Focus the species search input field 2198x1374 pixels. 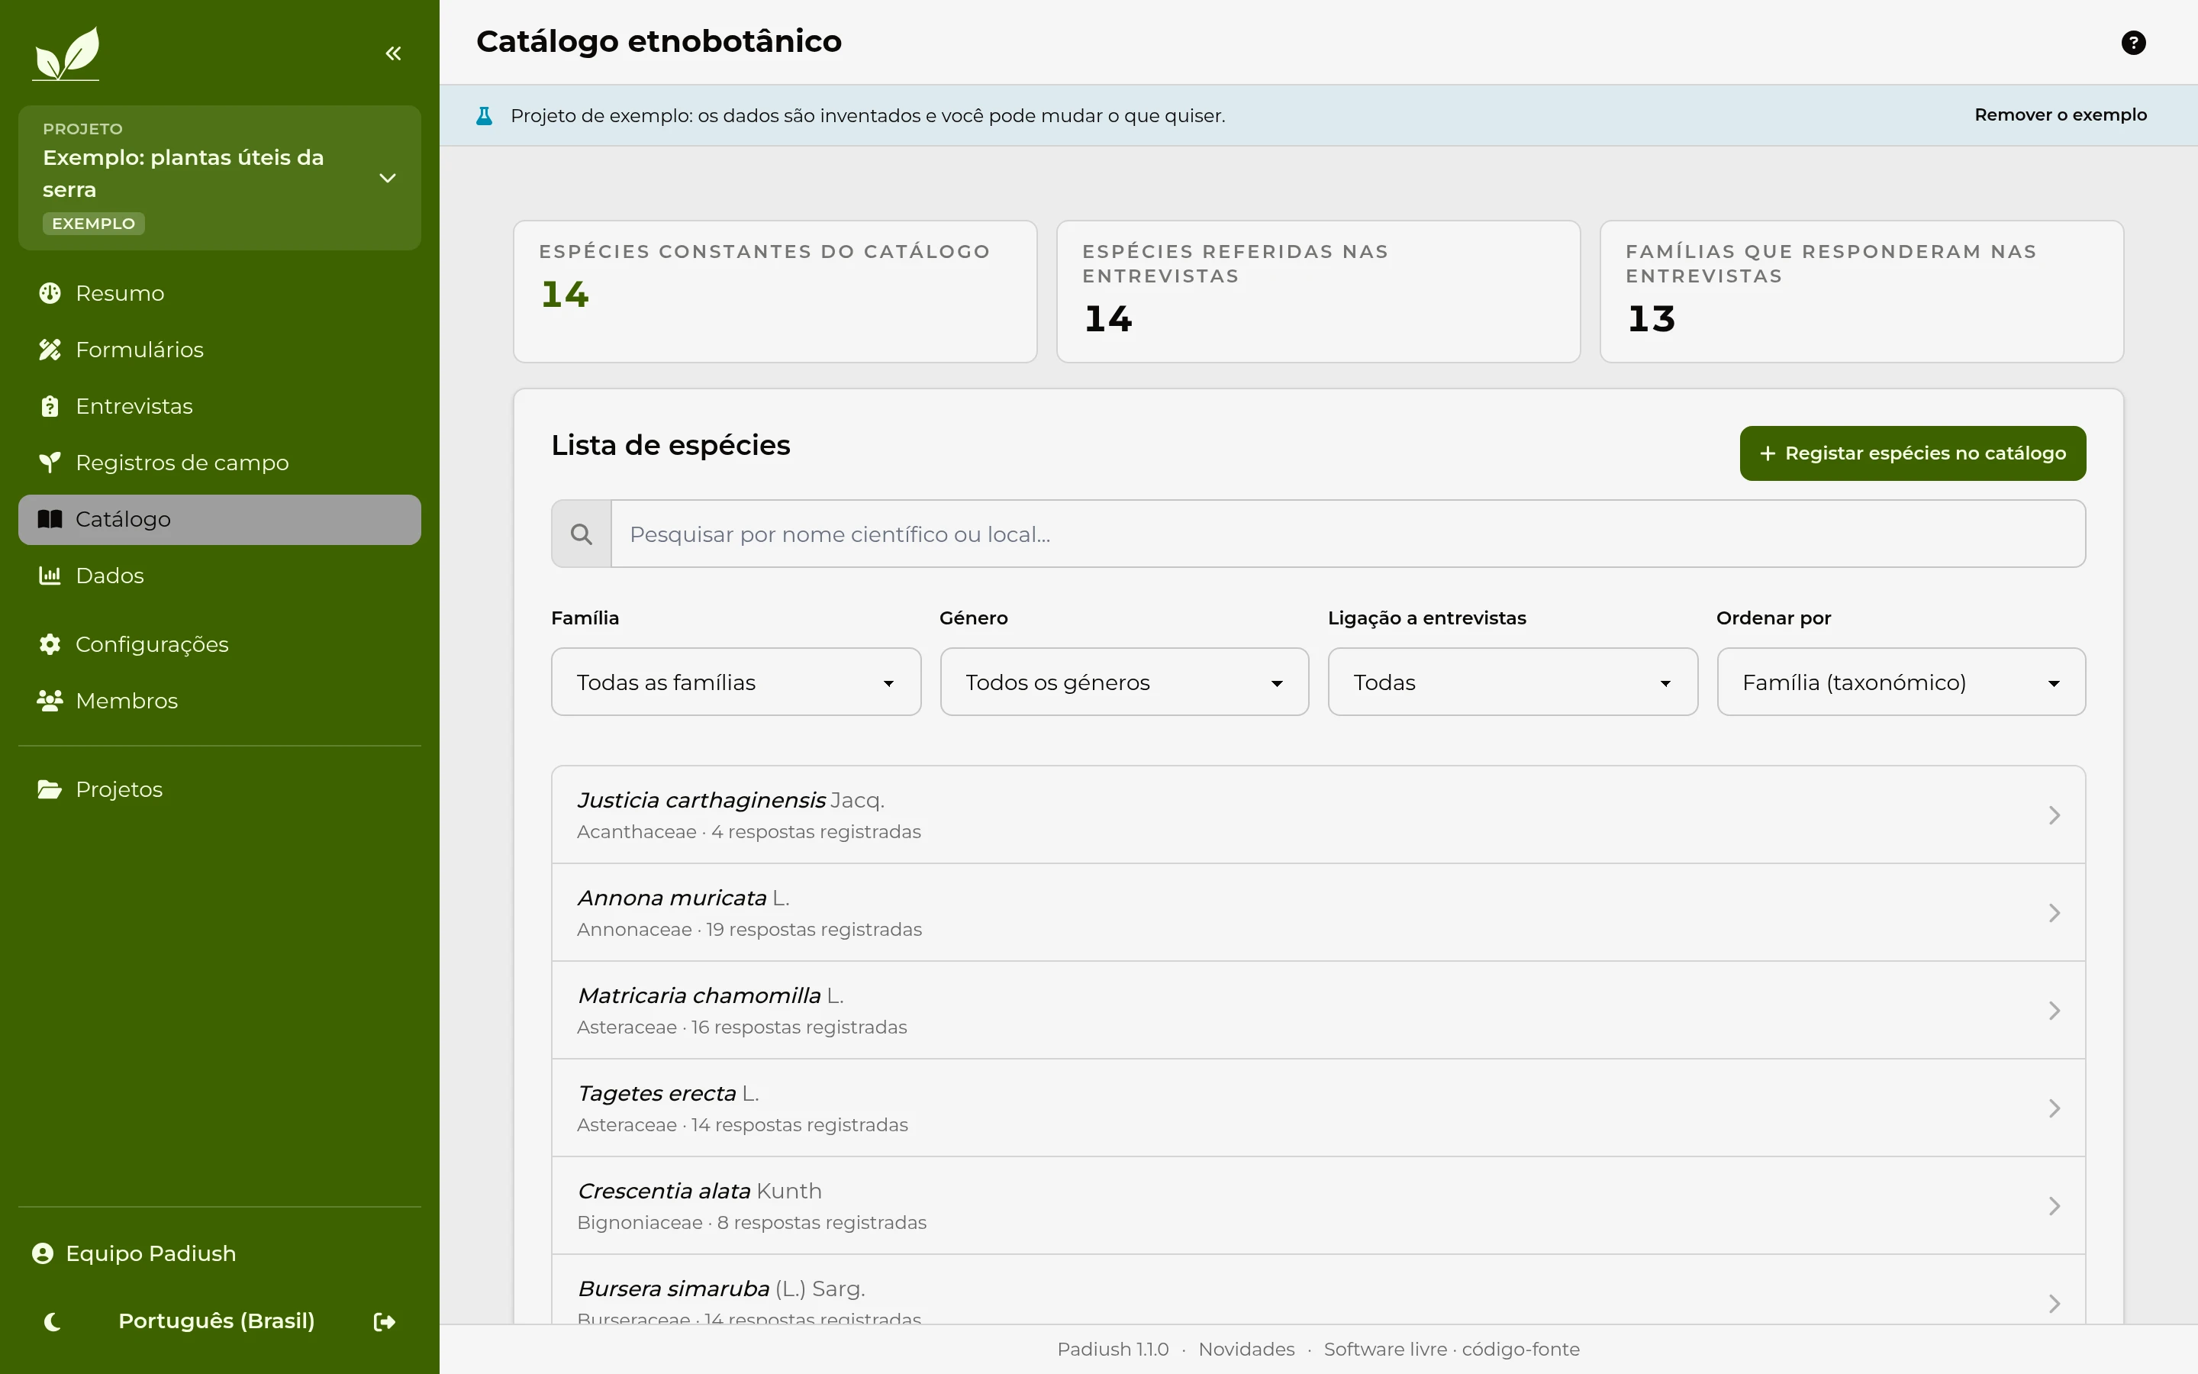pos(1348,534)
